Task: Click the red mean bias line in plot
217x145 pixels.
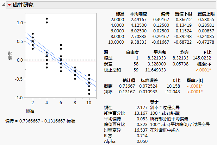Action: [x=61, y=62]
